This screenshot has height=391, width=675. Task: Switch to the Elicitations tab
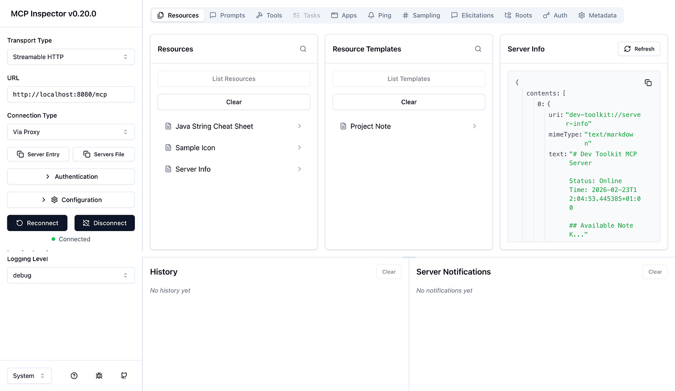[472, 15]
